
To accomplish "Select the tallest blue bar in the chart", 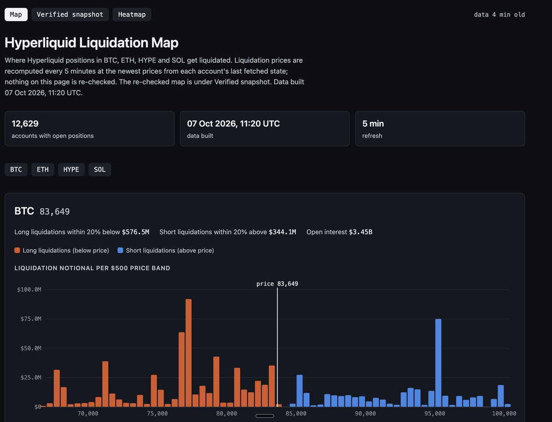I will (438, 363).
